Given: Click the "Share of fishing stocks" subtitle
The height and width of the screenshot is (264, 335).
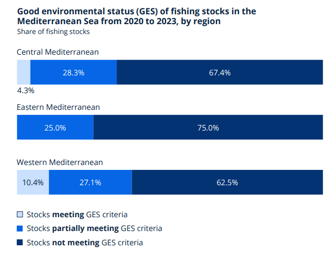Looking at the screenshot, I should pos(53,32).
